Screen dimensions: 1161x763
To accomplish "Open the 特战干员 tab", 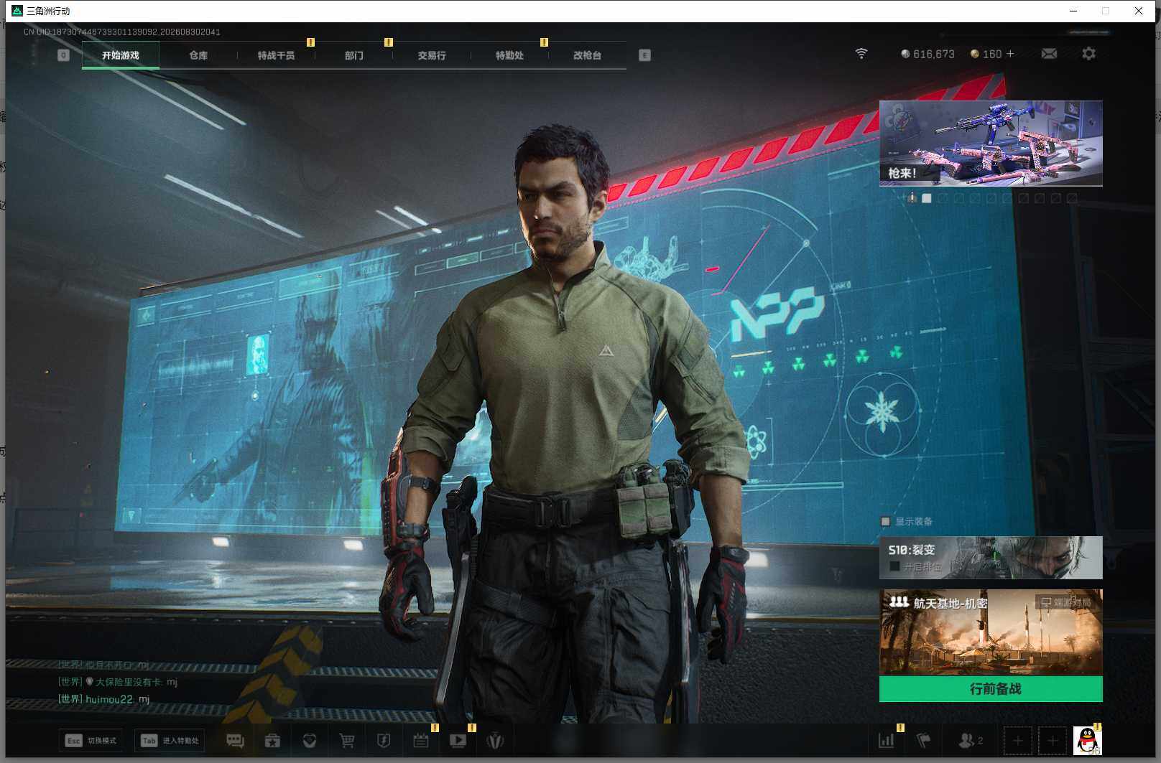I will [276, 55].
